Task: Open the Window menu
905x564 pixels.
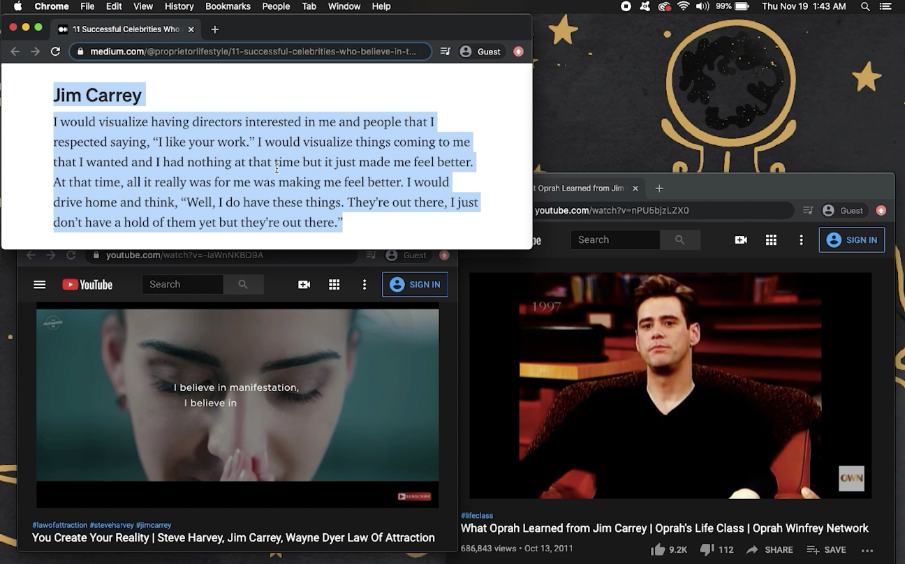Action: click(x=344, y=6)
